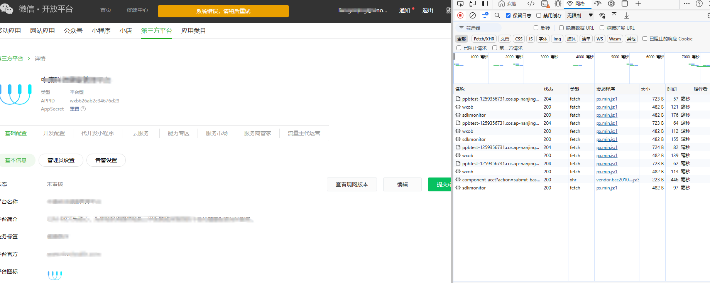Enable the 禁用缓存 disable cache checkbox
Viewport: 710px width, 283px height.
pos(539,15)
